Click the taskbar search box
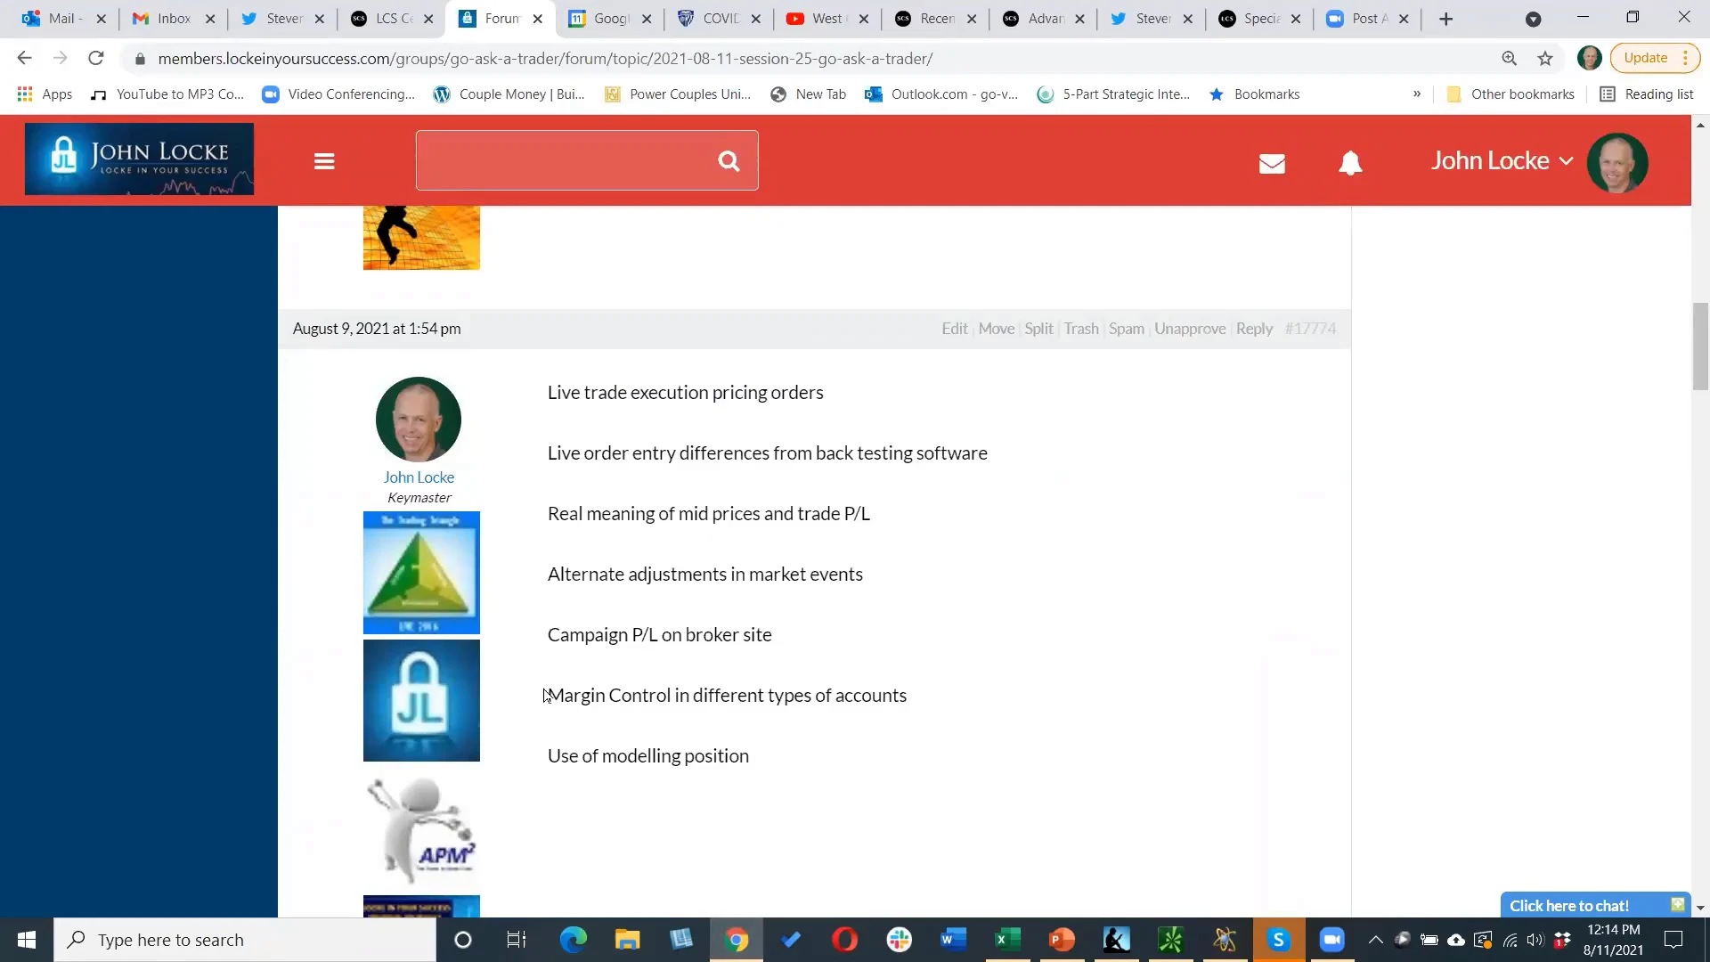 pyautogui.click(x=245, y=940)
